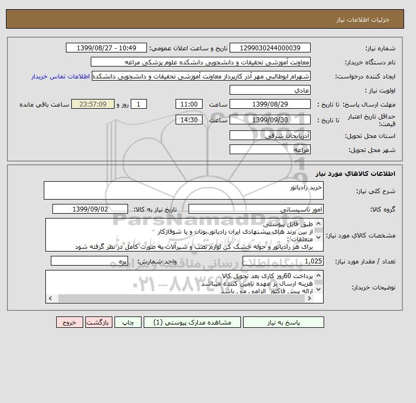This screenshot has width=416, height=403.
Task: Click the واحد شمارش field پره
Action: pos(89,261)
